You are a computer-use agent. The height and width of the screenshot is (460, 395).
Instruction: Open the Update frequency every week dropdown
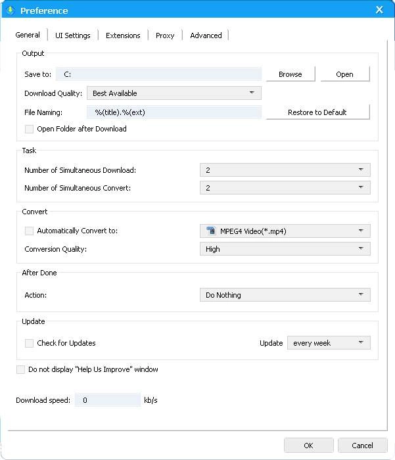(x=329, y=342)
